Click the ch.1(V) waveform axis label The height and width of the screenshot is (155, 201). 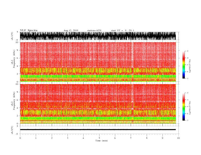[x=12, y=36]
